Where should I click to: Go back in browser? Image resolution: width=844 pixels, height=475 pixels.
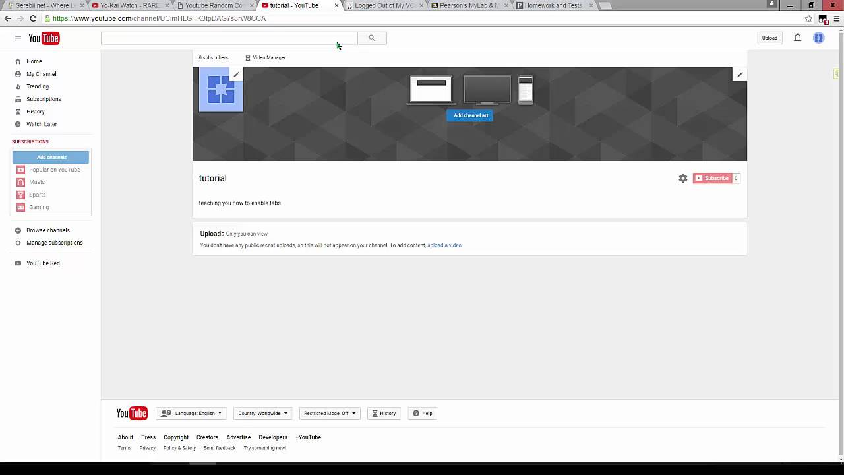[x=8, y=18]
